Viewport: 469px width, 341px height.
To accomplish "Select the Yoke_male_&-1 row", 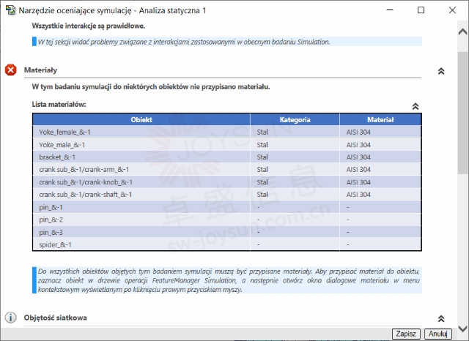I will [x=227, y=145].
